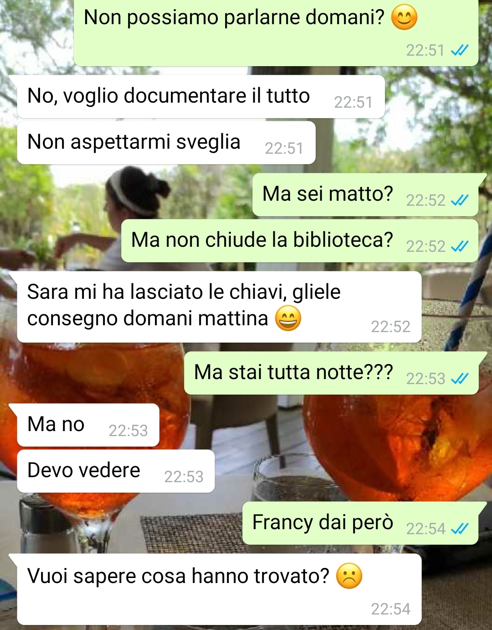Screen dimensions: 492x630
Task: Select the 'Ma no' message
Action: click(88, 425)
